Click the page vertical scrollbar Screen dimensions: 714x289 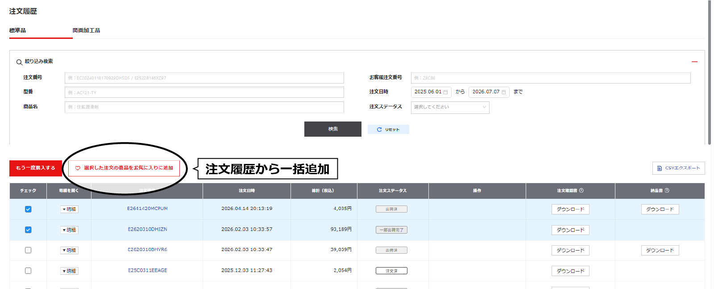pos(710,72)
